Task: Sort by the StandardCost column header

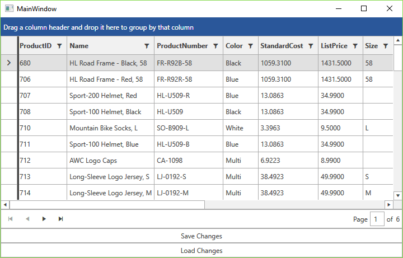Action: click(282, 46)
